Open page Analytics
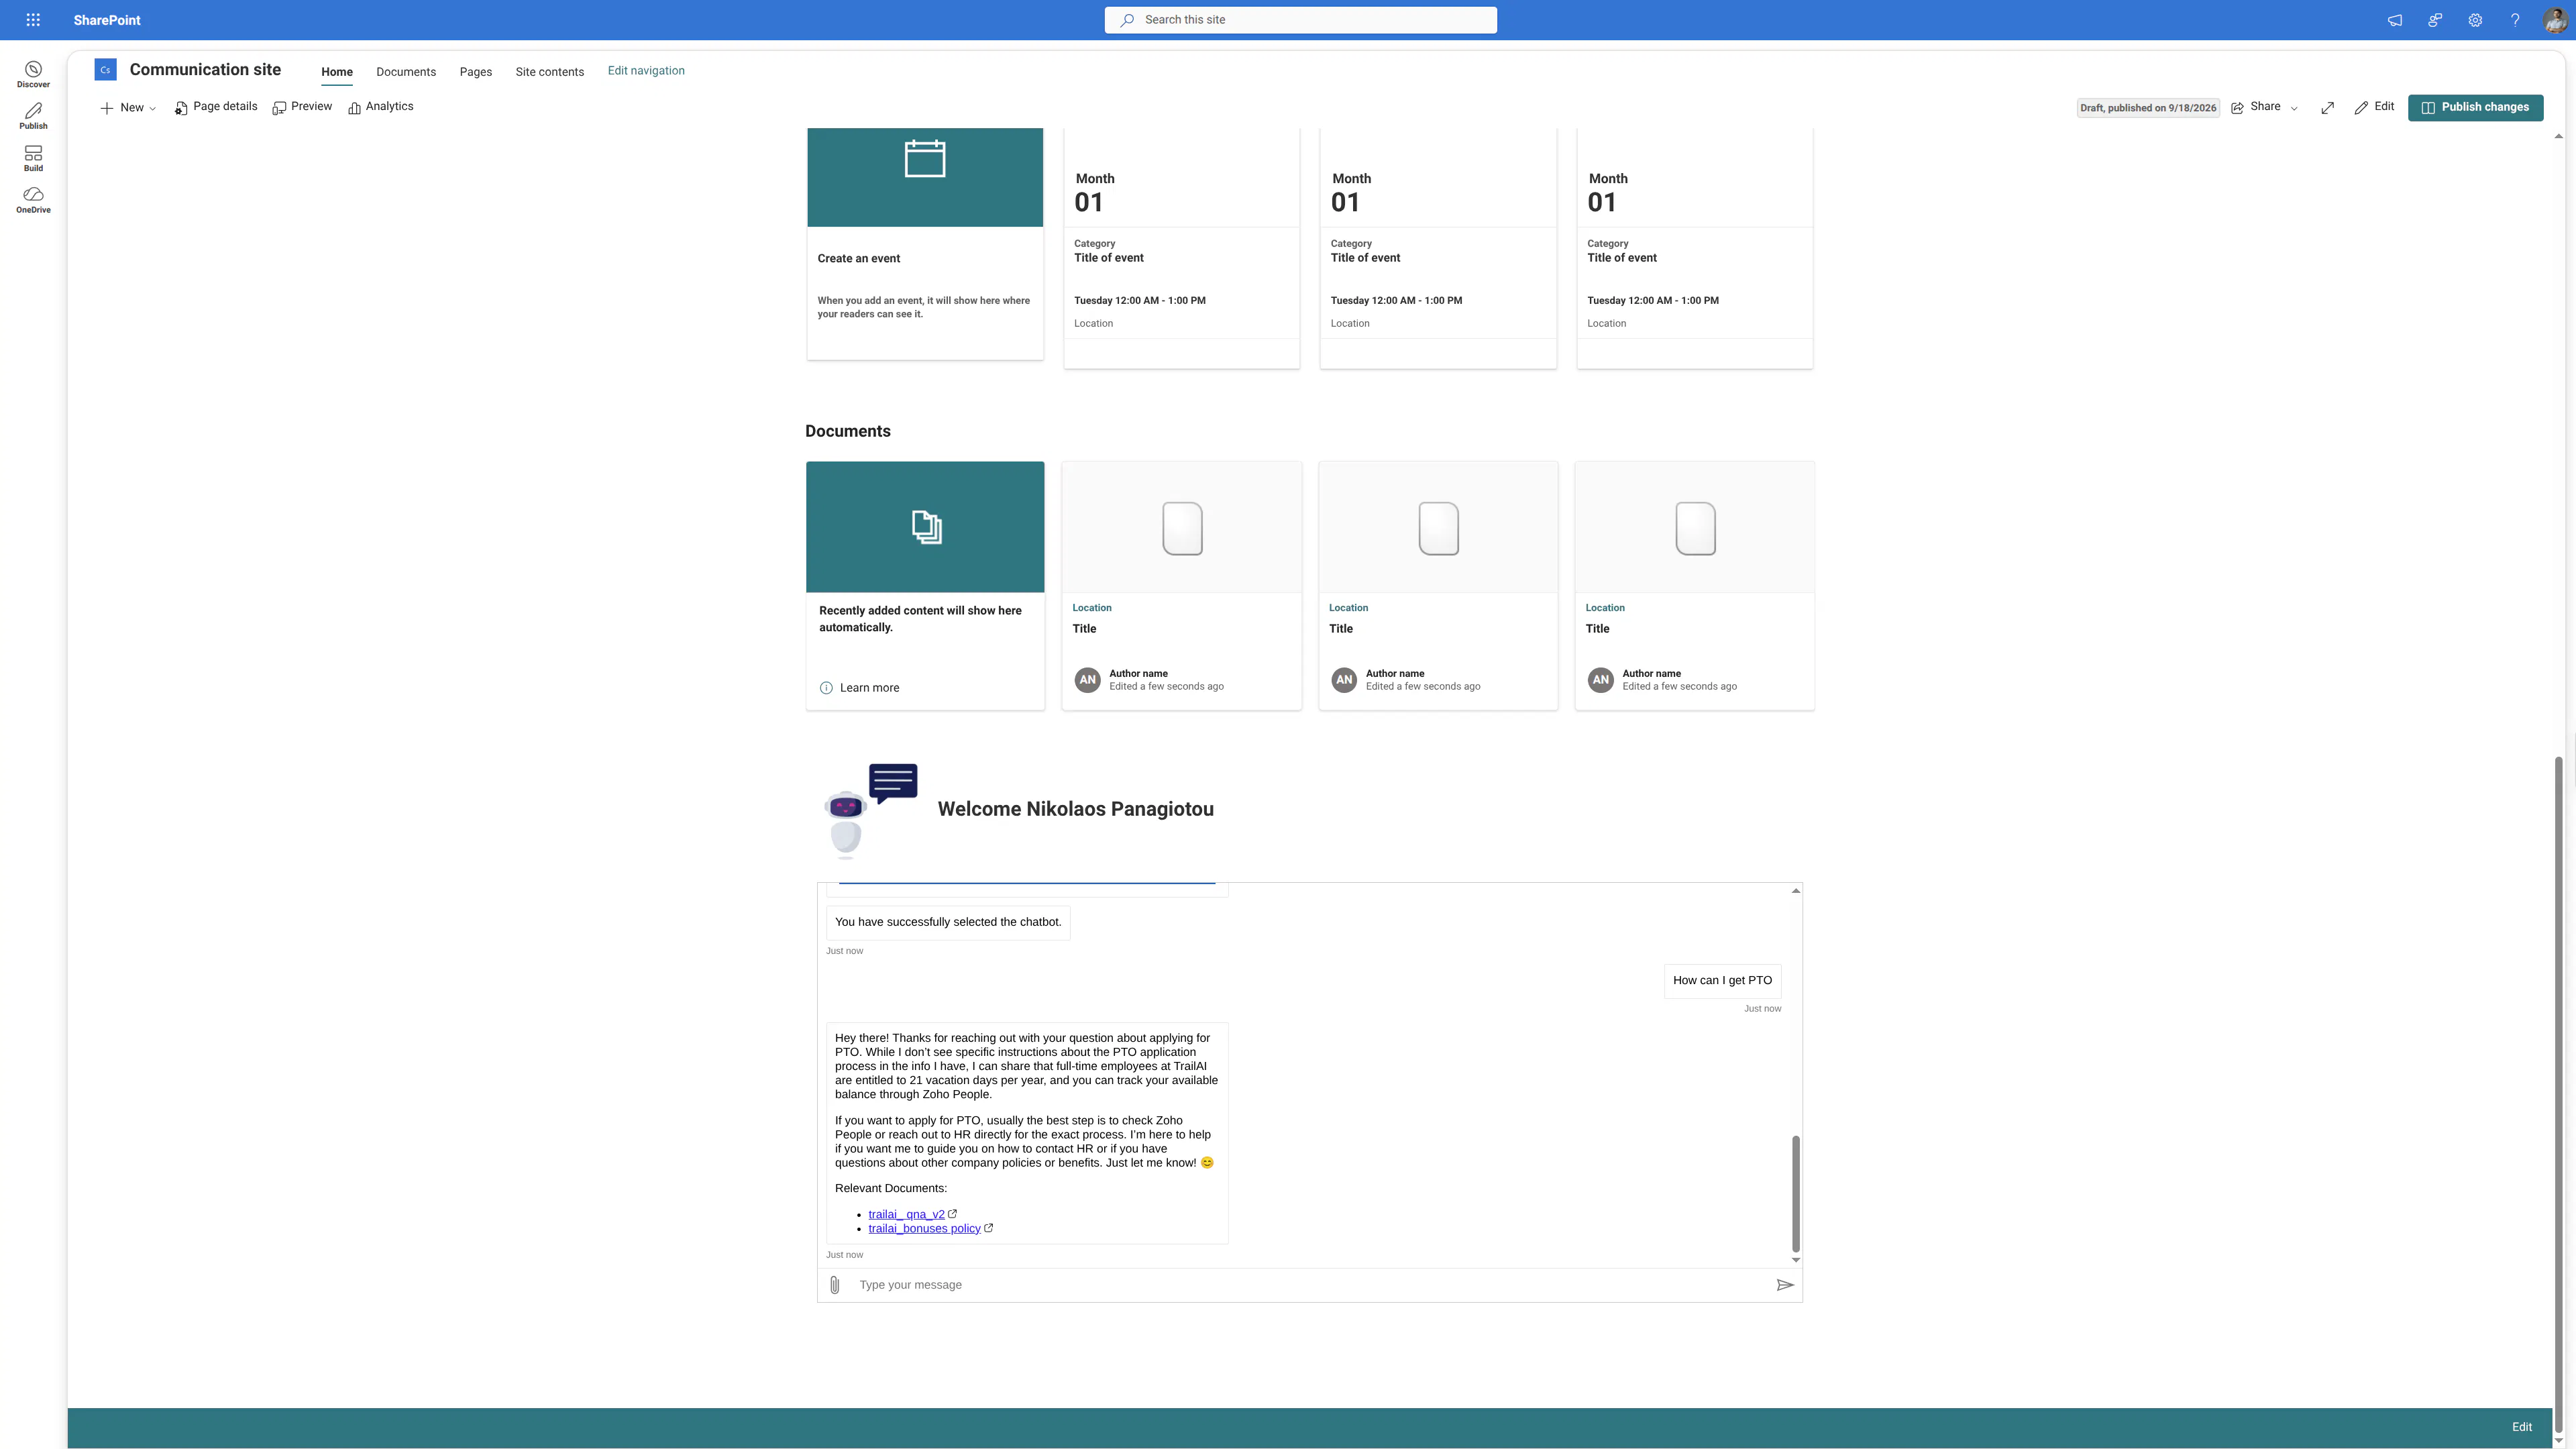 click(x=381, y=107)
